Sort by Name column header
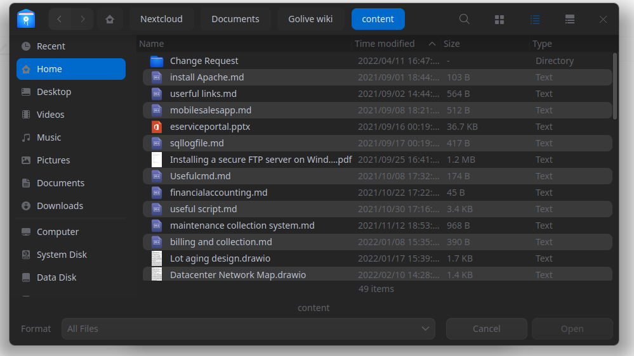634x356 pixels. [x=152, y=44]
